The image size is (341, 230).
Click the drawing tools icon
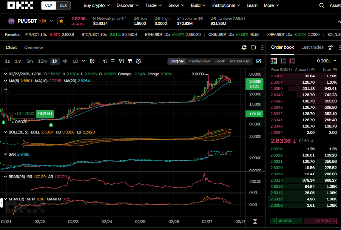click(x=121, y=61)
